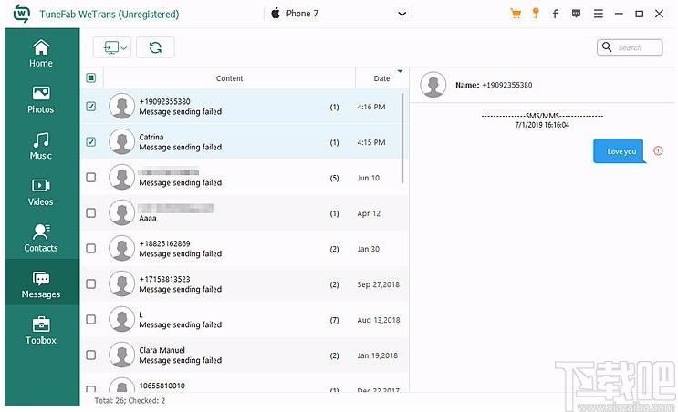Select the 10655810010 conversation name
The image size is (678, 412).
coord(162,386)
